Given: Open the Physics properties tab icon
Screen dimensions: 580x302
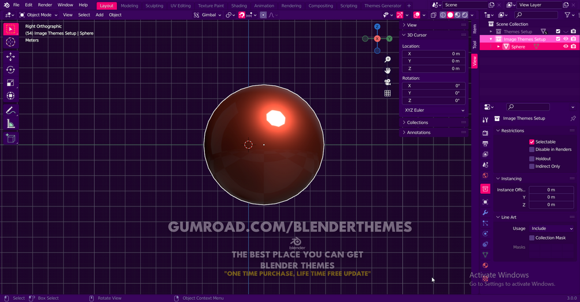Looking at the screenshot, I should (485, 233).
